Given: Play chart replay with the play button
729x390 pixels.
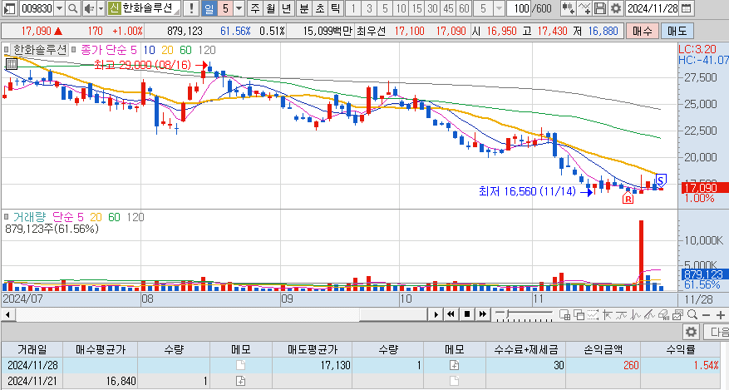Looking at the screenshot, I should click(x=436, y=314).
